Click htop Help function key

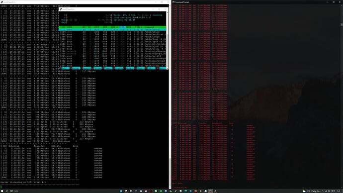pos(66,68)
